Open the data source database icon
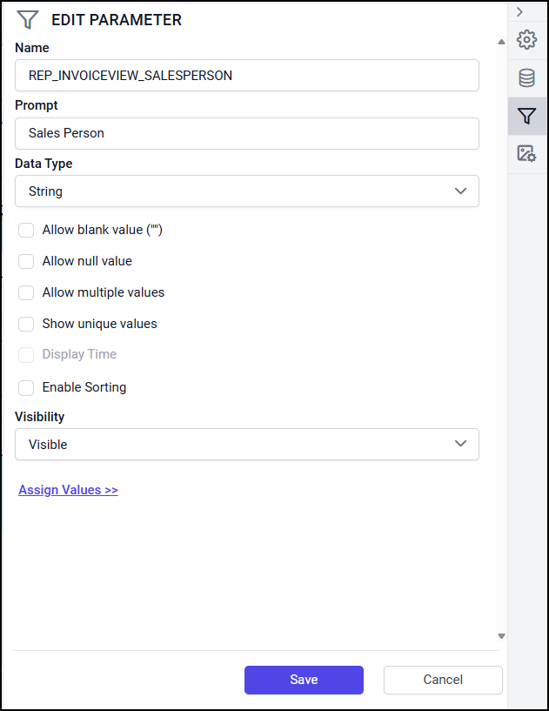This screenshot has height=711, width=549. coord(526,78)
